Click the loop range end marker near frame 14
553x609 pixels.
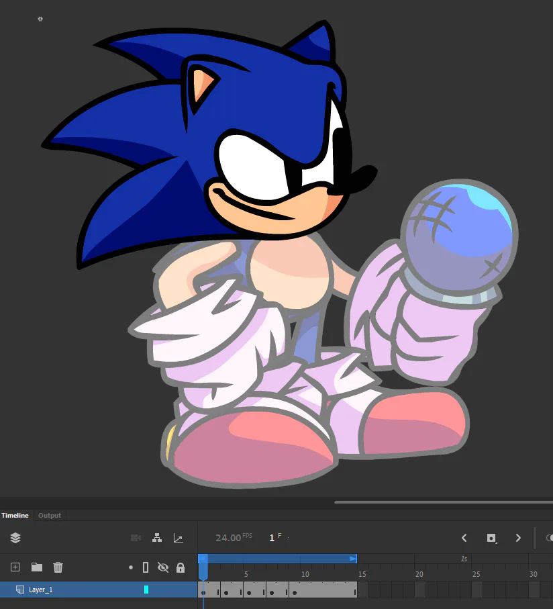(353, 559)
